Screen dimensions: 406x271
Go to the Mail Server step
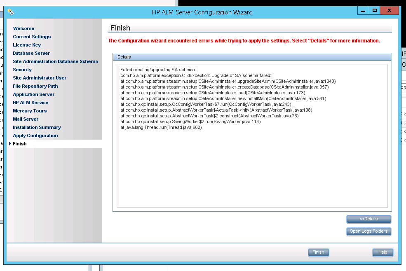26,119
